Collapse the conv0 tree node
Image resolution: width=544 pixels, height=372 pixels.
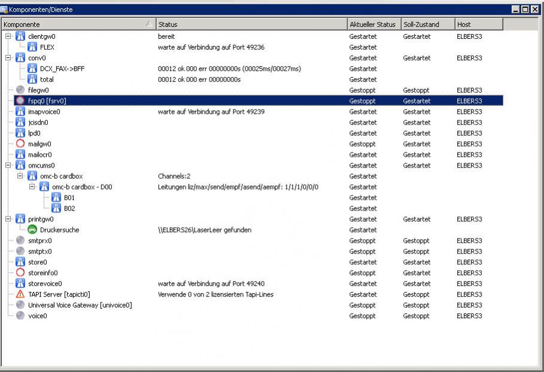[8, 58]
